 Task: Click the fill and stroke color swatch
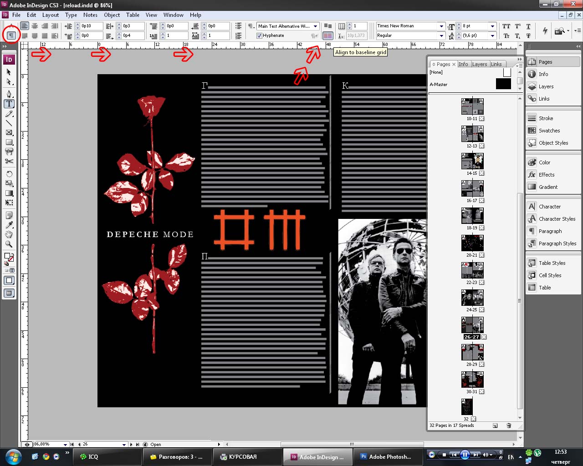click(9, 258)
